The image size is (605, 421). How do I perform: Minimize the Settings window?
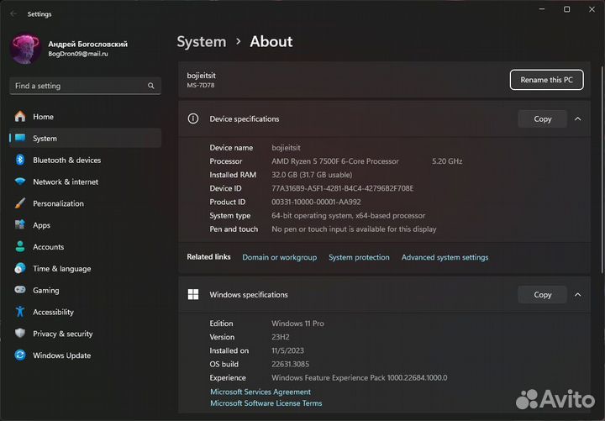[x=542, y=9]
